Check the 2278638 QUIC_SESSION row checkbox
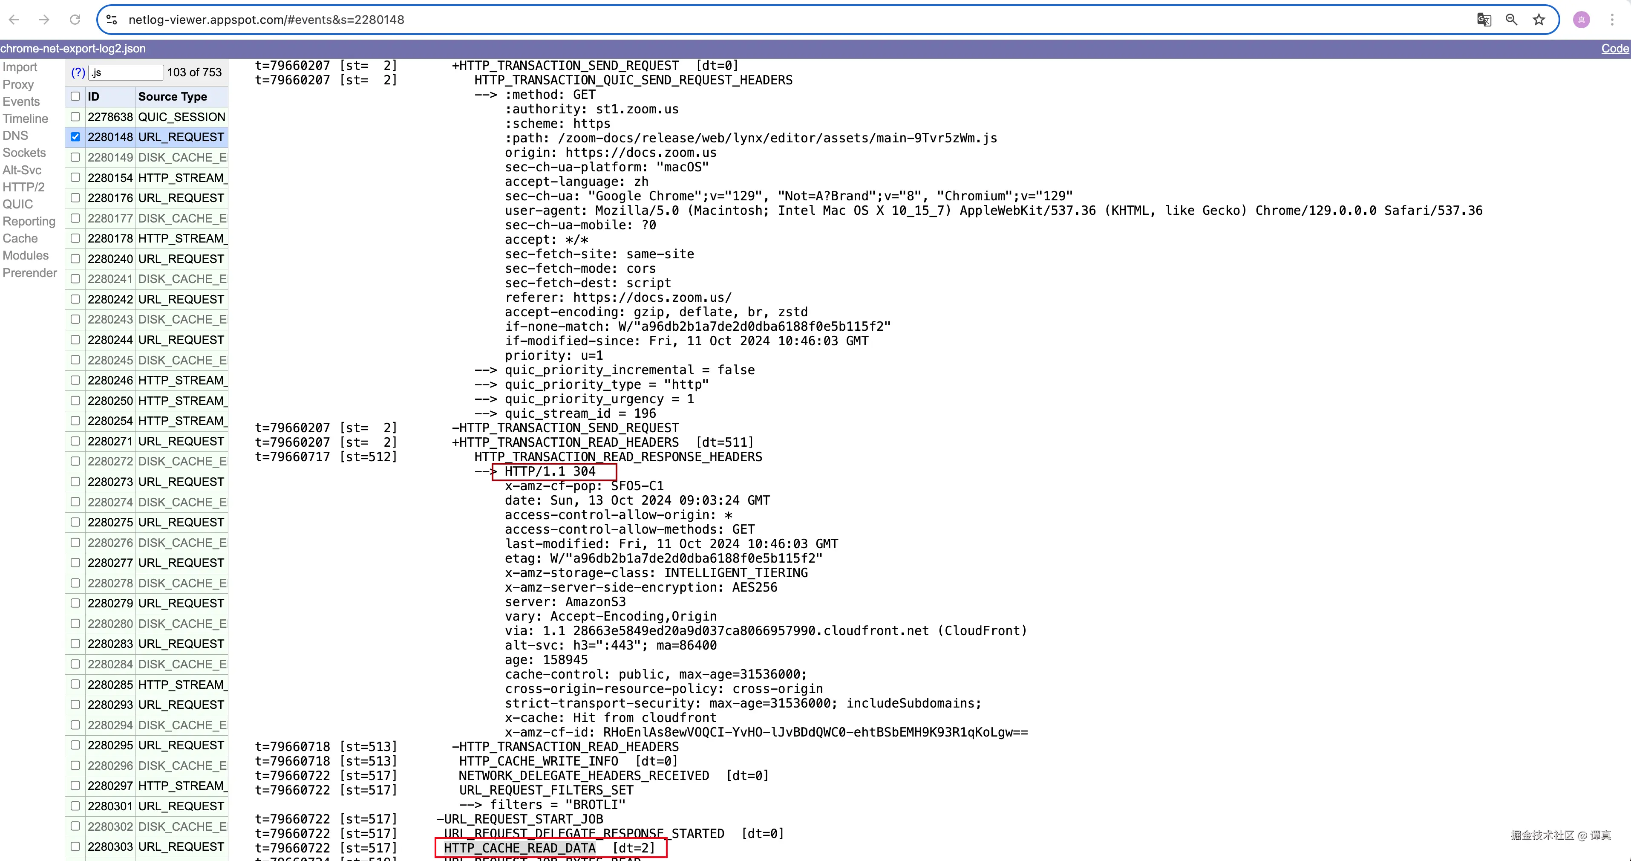Viewport: 1631px width, 861px height. coord(75,116)
